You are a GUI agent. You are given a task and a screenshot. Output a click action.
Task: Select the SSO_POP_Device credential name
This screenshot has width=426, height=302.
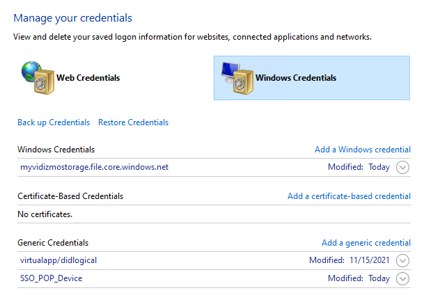point(52,278)
